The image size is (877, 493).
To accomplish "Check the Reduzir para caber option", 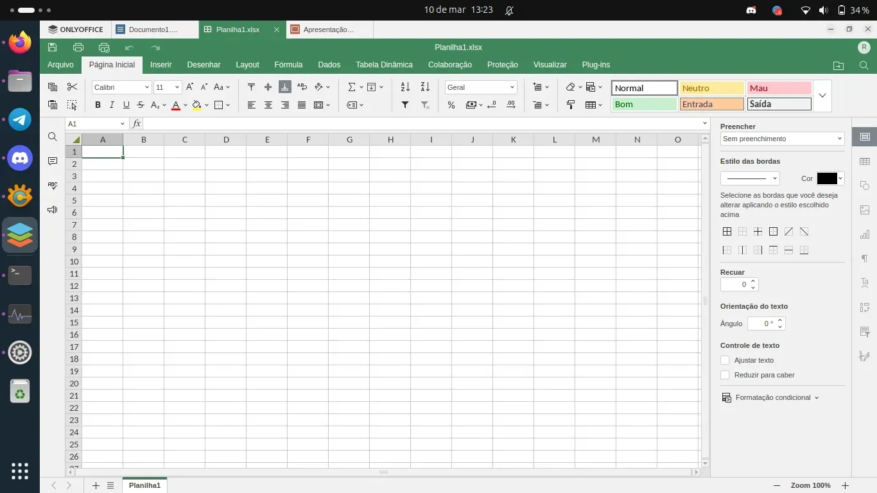I will [725, 375].
